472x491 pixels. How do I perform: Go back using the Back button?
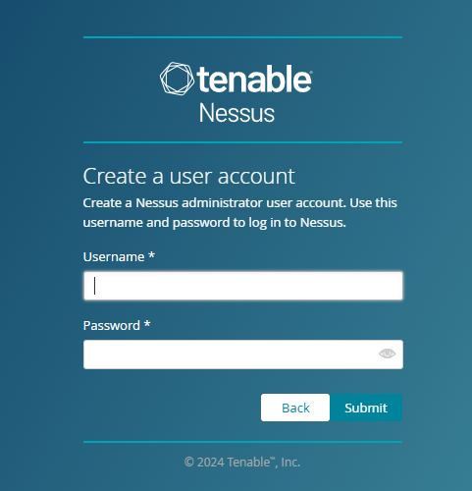295,408
